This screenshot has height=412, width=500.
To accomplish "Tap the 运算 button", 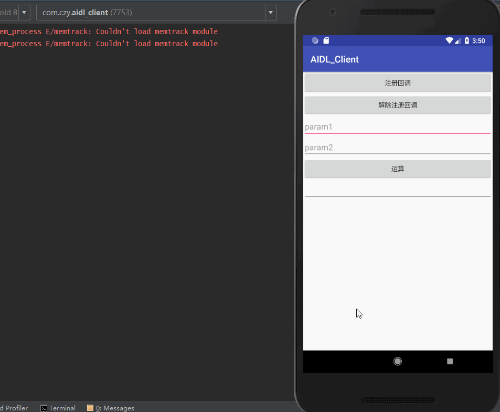I will click(397, 168).
